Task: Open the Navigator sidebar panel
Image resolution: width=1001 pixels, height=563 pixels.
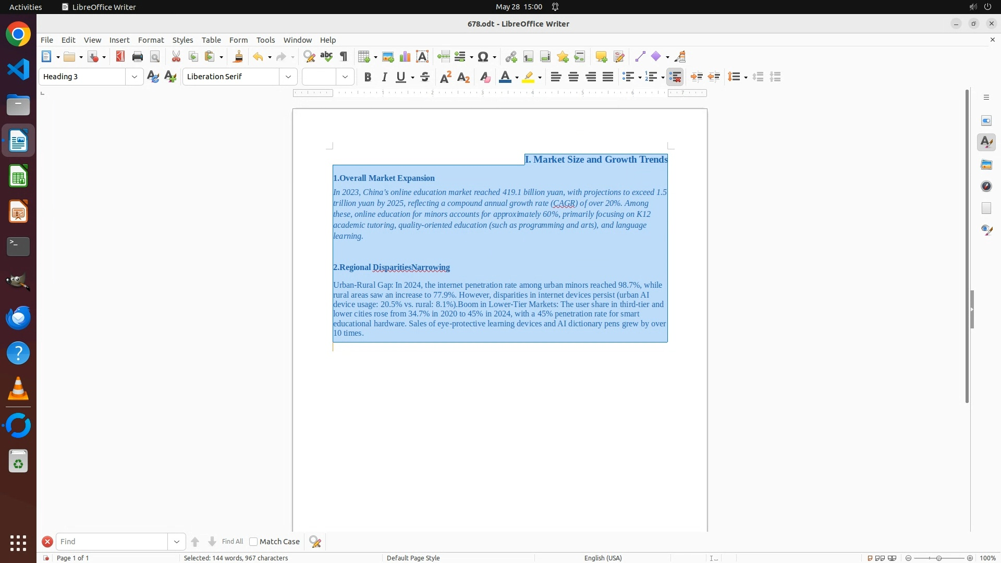Action: tap(986, 187)
